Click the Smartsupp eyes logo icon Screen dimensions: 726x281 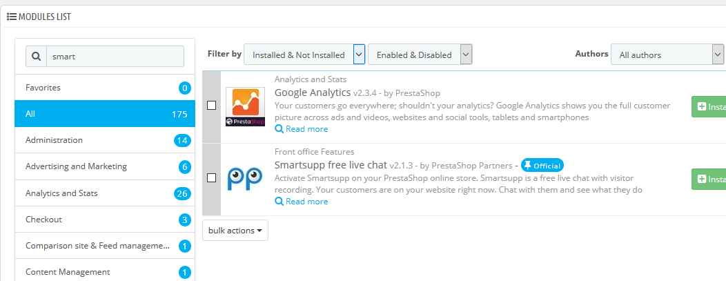(246, 179)
